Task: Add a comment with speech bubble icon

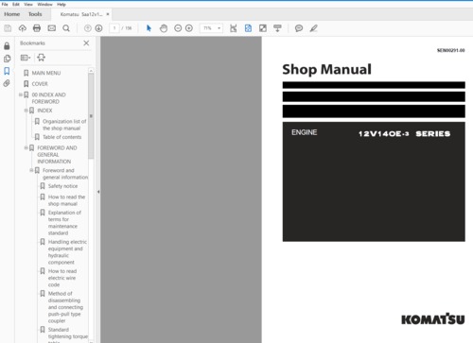Action: point(299,28)
